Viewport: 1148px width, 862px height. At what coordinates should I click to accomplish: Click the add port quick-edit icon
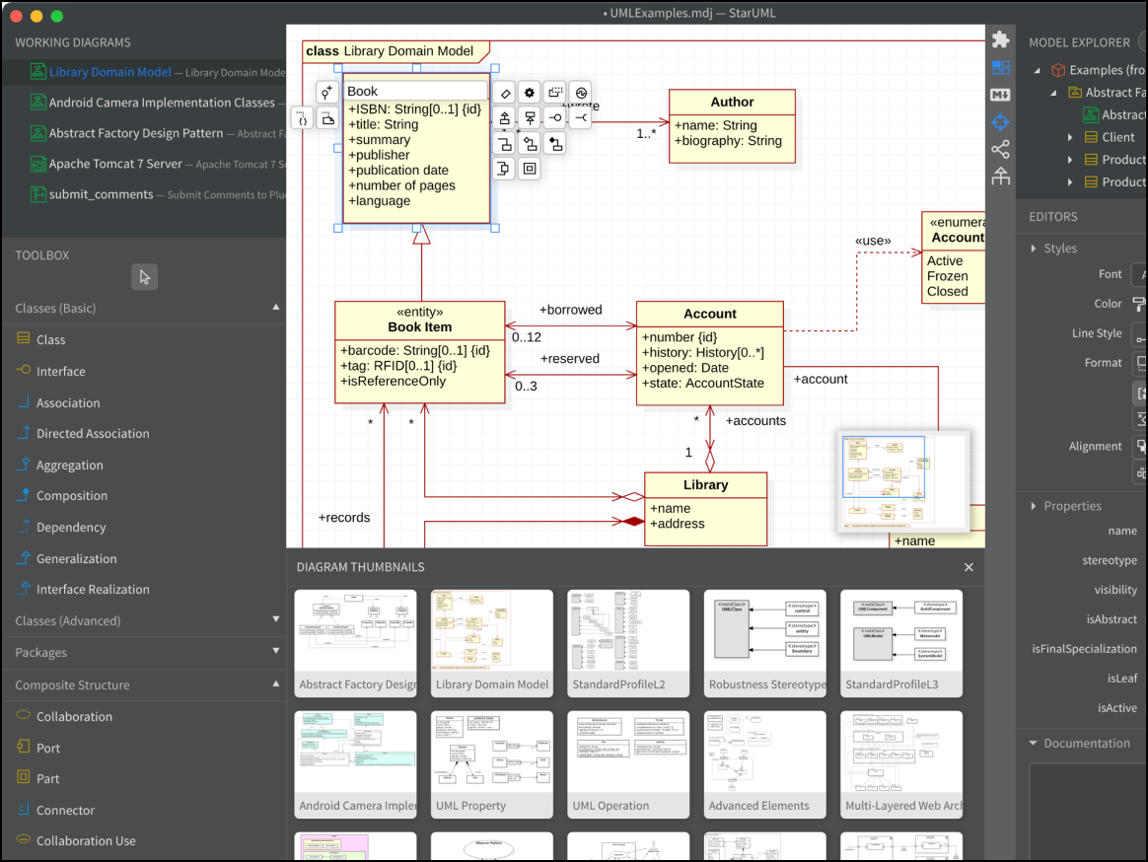pyautogui.click(x=504, y=170)
